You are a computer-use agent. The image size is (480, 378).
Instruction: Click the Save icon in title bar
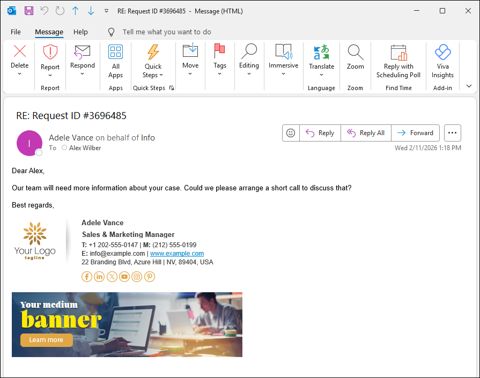[x=29, y=11]
